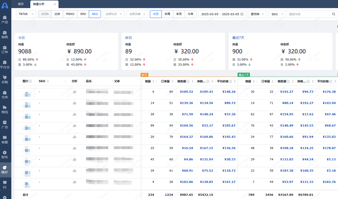This screenshot has height=199, width=338.
Task: Switch to the 销量分析 tab
Action: (39, 4)
